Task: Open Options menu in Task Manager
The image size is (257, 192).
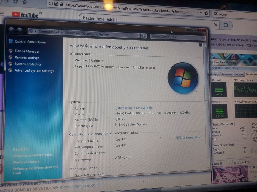Action: tap(217, 68)
